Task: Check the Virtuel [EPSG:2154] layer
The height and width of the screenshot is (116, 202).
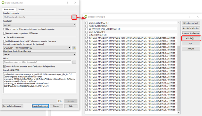Action: coord(87,35)
